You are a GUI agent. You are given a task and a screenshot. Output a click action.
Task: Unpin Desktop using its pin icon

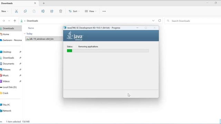[x=20, y=52]
